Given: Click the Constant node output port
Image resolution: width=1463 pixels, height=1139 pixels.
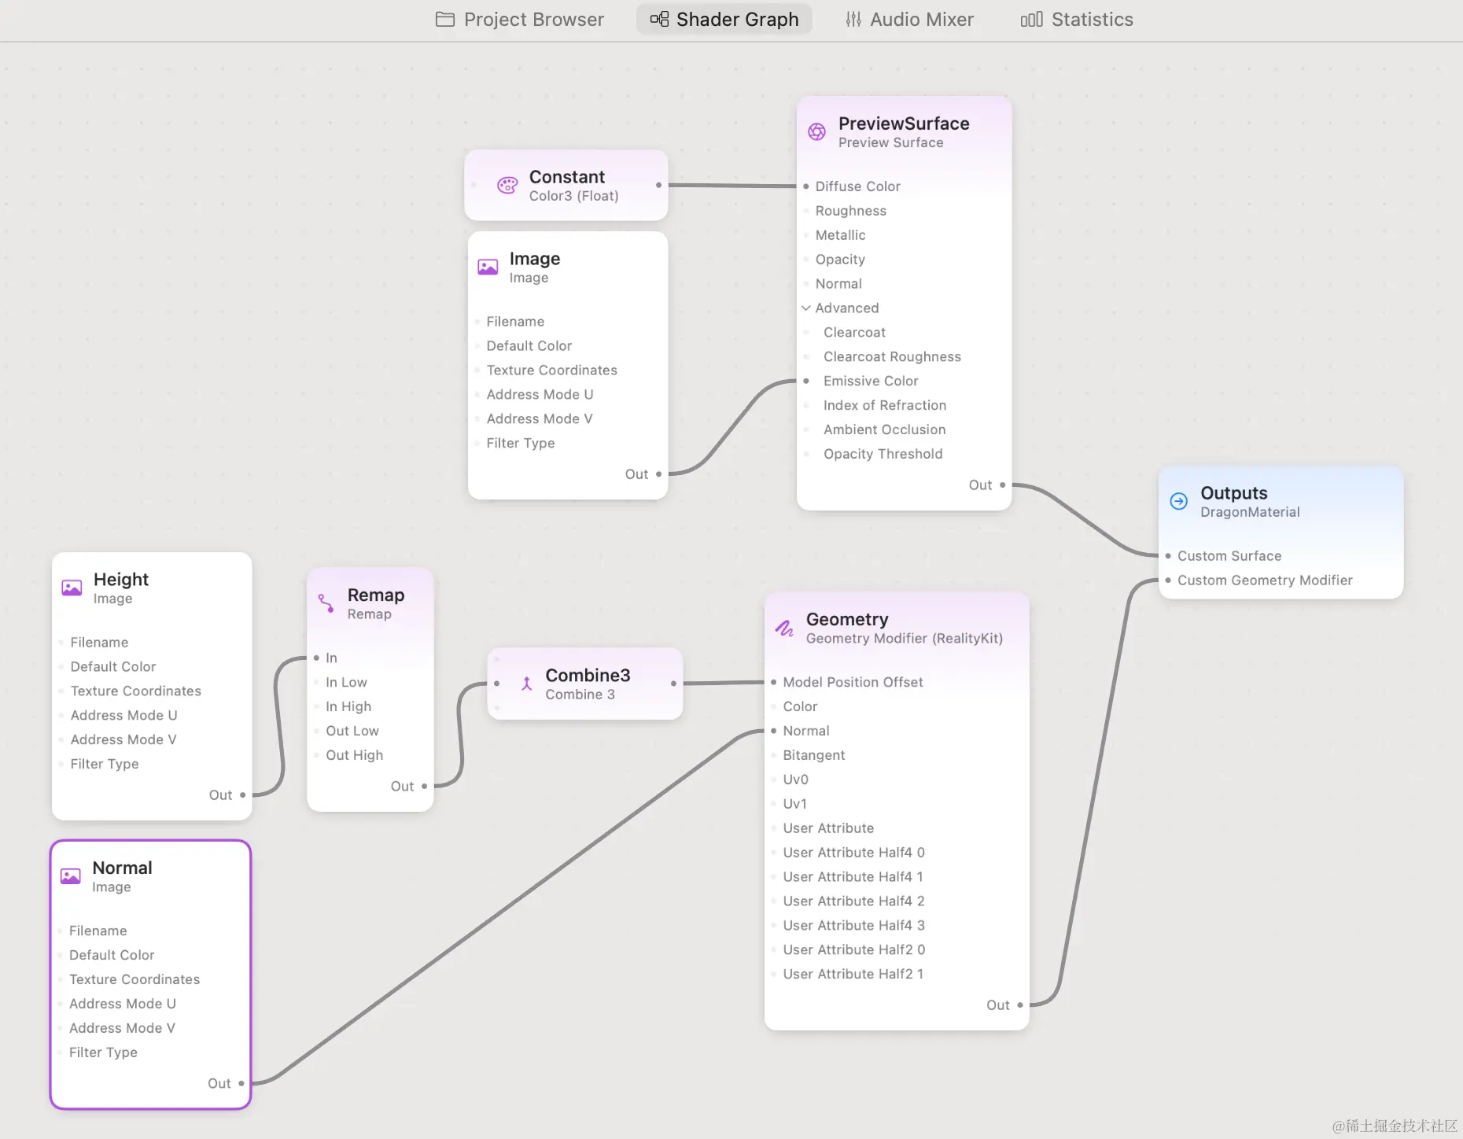Looking at the screenshot, I should (x=658, y=186).
